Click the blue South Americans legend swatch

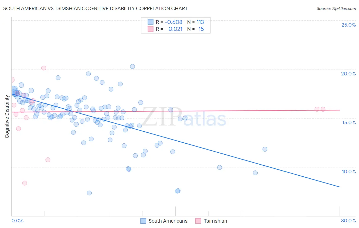click(143, 221)
